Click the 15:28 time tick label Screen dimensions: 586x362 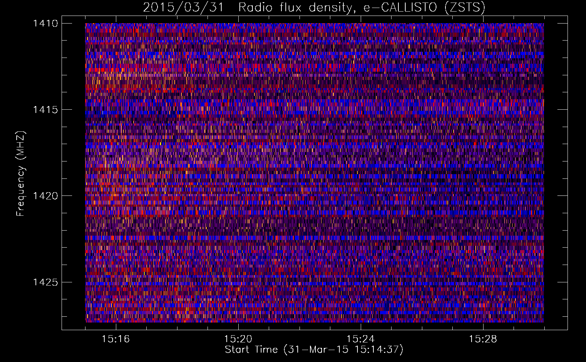point(483,339)
